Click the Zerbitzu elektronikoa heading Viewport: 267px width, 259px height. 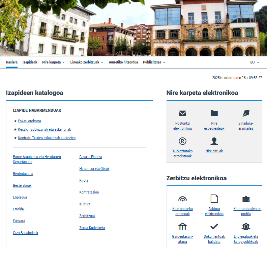[x=196, y=178]
